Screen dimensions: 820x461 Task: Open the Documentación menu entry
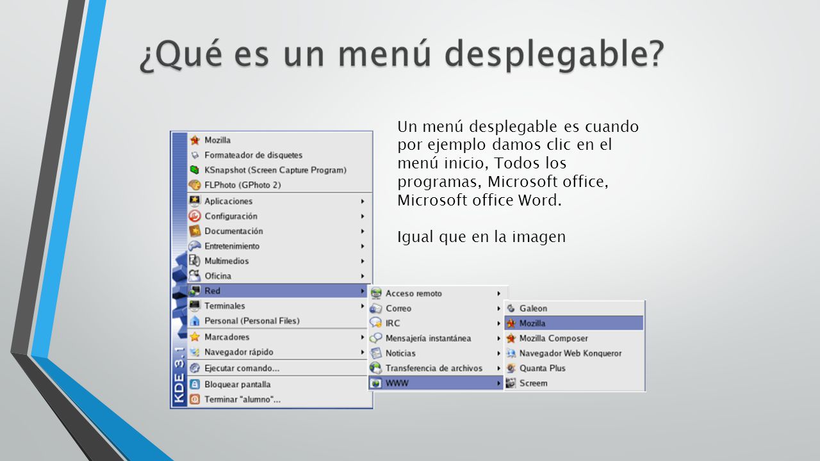coord(279,231)
